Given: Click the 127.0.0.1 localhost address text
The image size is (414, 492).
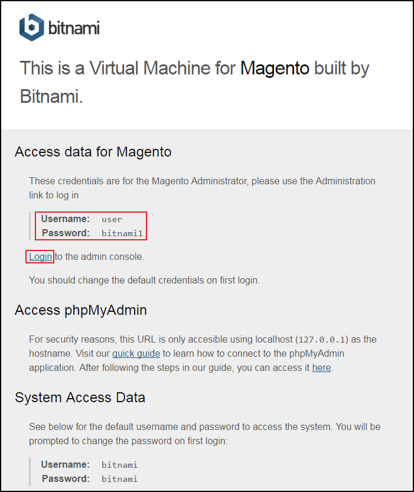Looking at the screenshot, I should point(321,340).
